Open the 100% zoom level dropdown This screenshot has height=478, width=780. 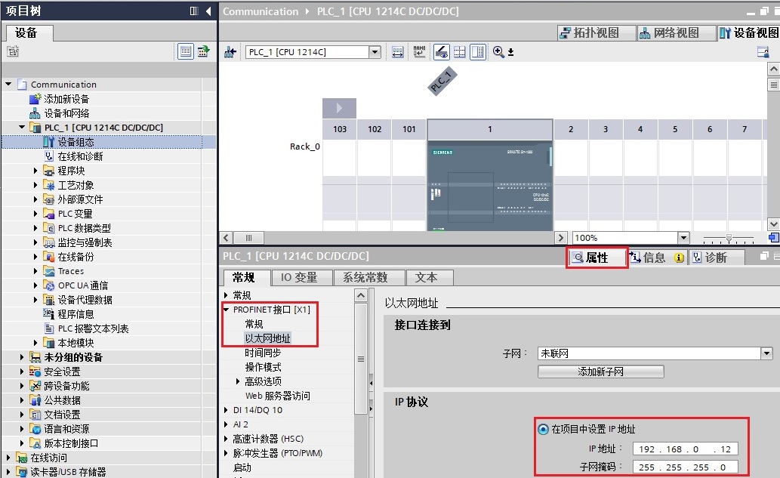[x=683, y=238]
